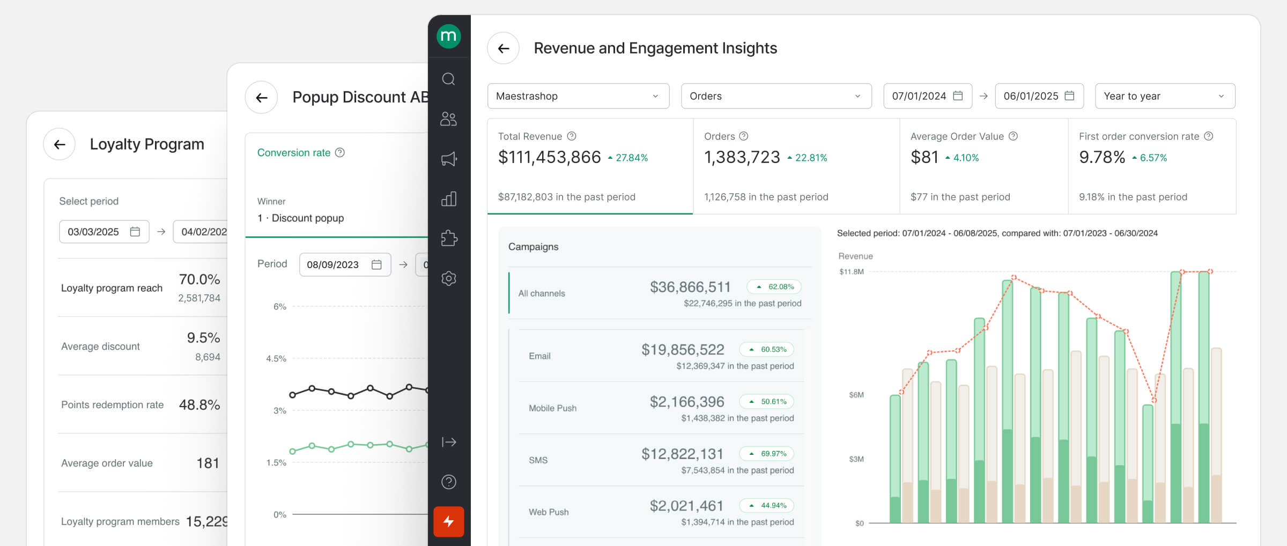This screenshot has width=1287, height=546.
Task: Switch to the Average Order Value tab
Action: [983, 166]
